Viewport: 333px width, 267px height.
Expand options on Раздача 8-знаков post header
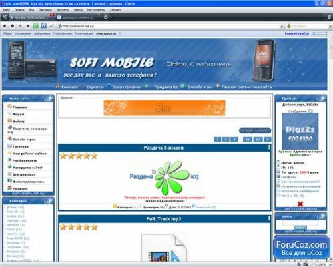269,147
